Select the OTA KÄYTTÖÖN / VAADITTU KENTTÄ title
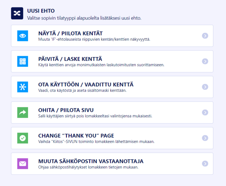226x186 pixels. (86, 84)
